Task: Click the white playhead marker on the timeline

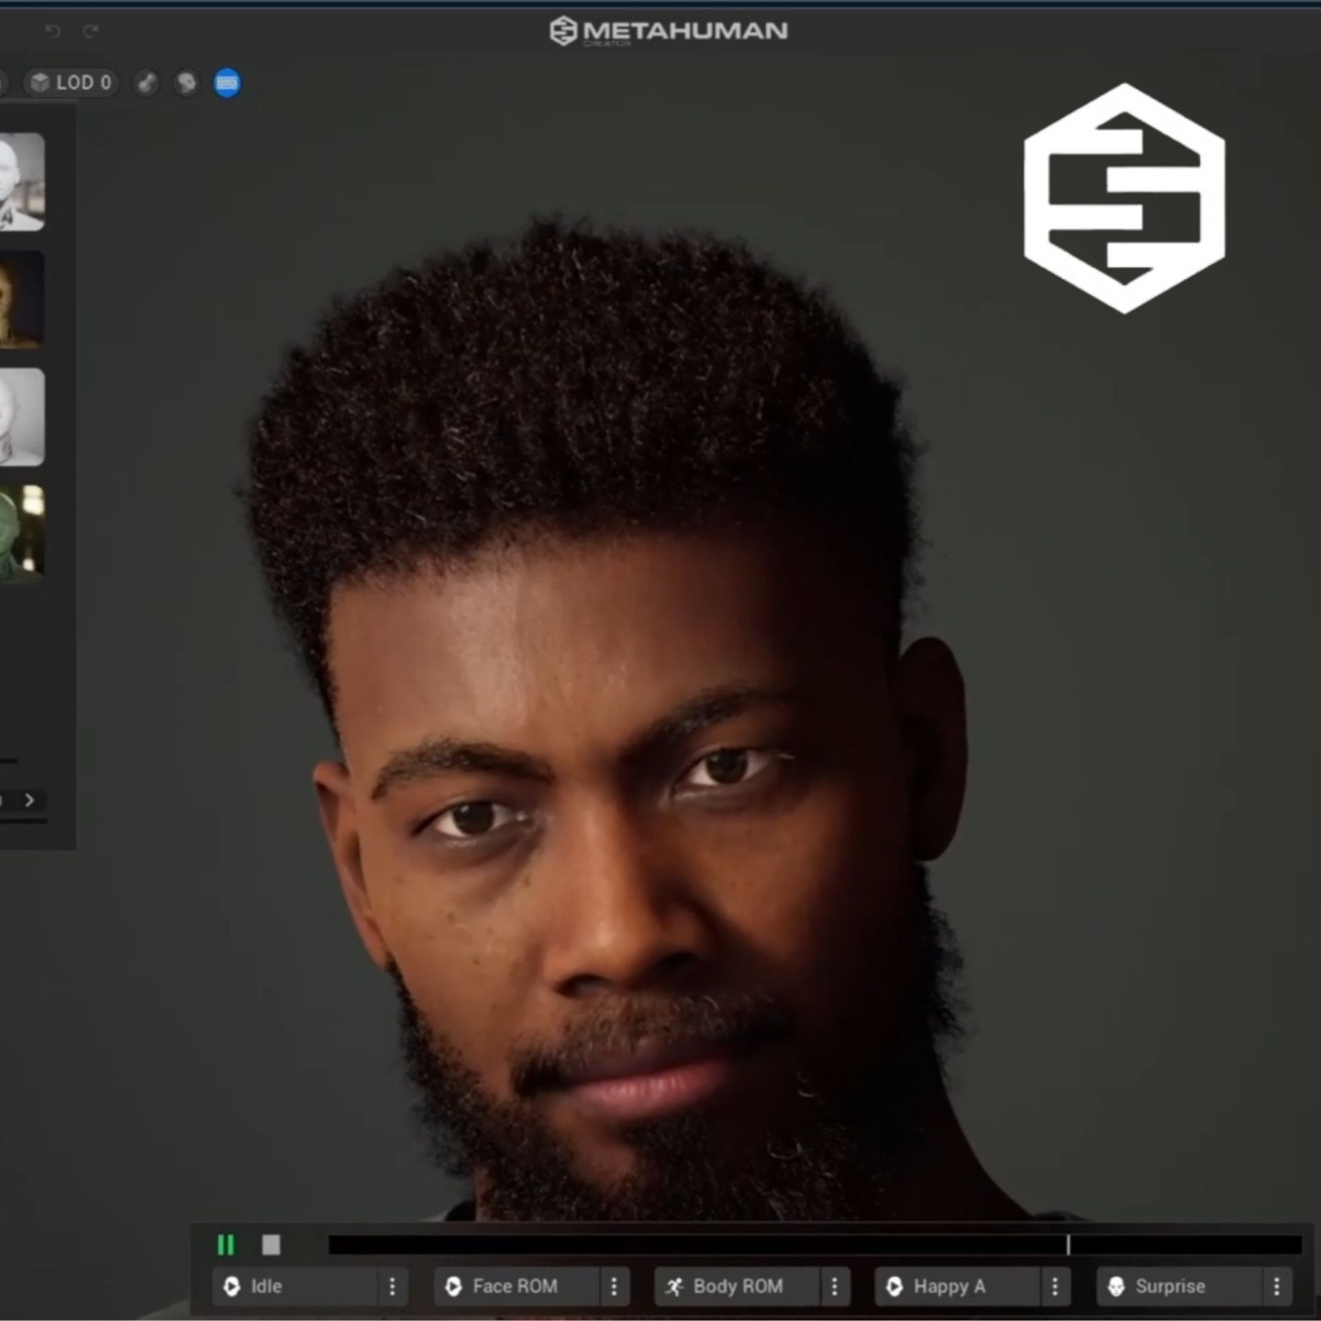Action: point(1068,1245)
